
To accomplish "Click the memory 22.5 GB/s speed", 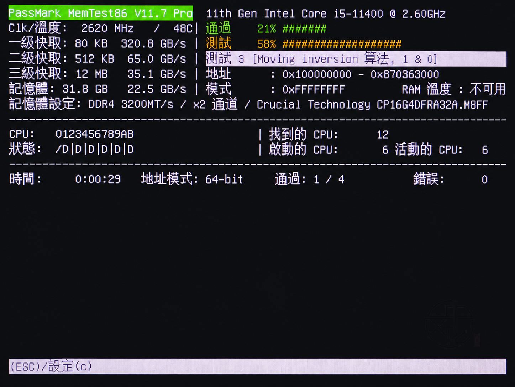I will (x=157, y=89).
